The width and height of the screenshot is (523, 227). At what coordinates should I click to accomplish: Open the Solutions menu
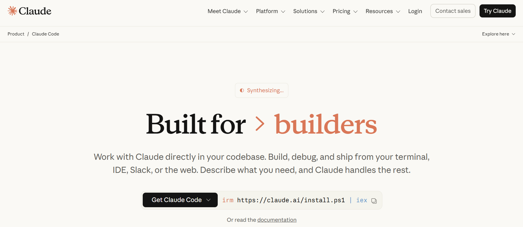coord(309,11)
